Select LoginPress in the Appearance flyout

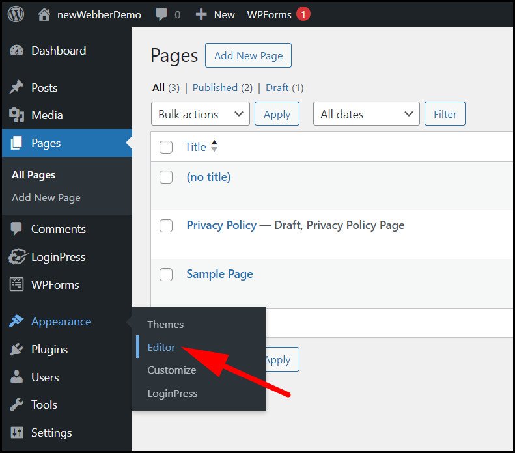(x=173, y=393)
